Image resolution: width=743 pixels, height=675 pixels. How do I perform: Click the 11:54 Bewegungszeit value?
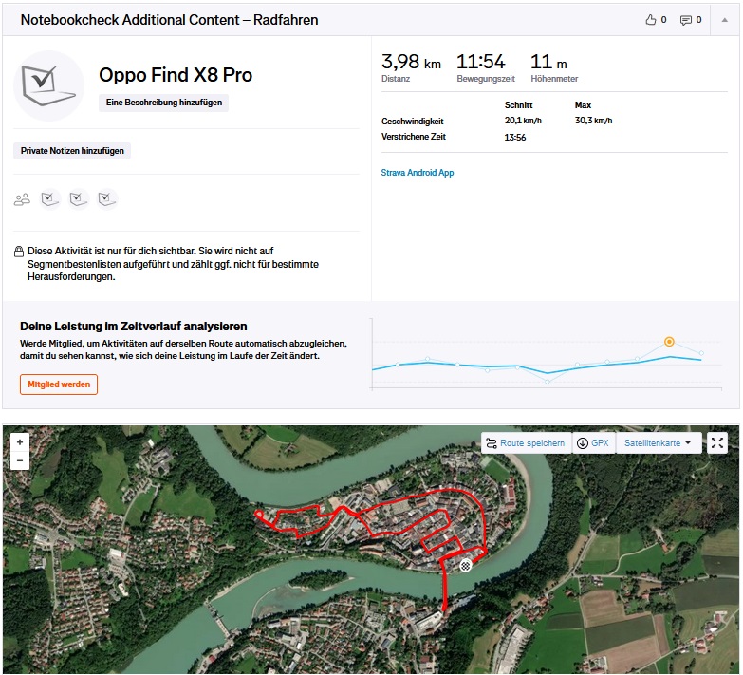481,62
